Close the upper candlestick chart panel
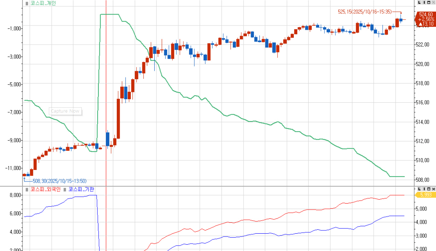 434,2
